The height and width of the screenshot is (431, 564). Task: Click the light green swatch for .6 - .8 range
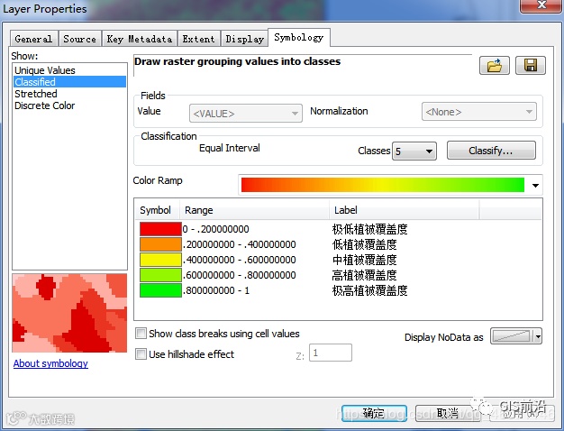pyautogui.click(x=160, y=275)
